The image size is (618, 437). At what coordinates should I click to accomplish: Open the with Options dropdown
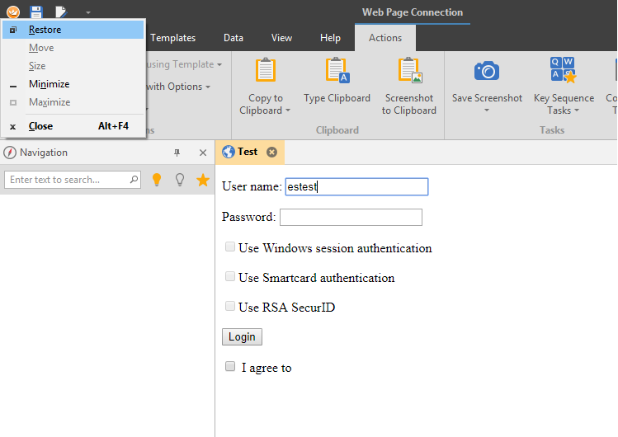coord(177,87)
